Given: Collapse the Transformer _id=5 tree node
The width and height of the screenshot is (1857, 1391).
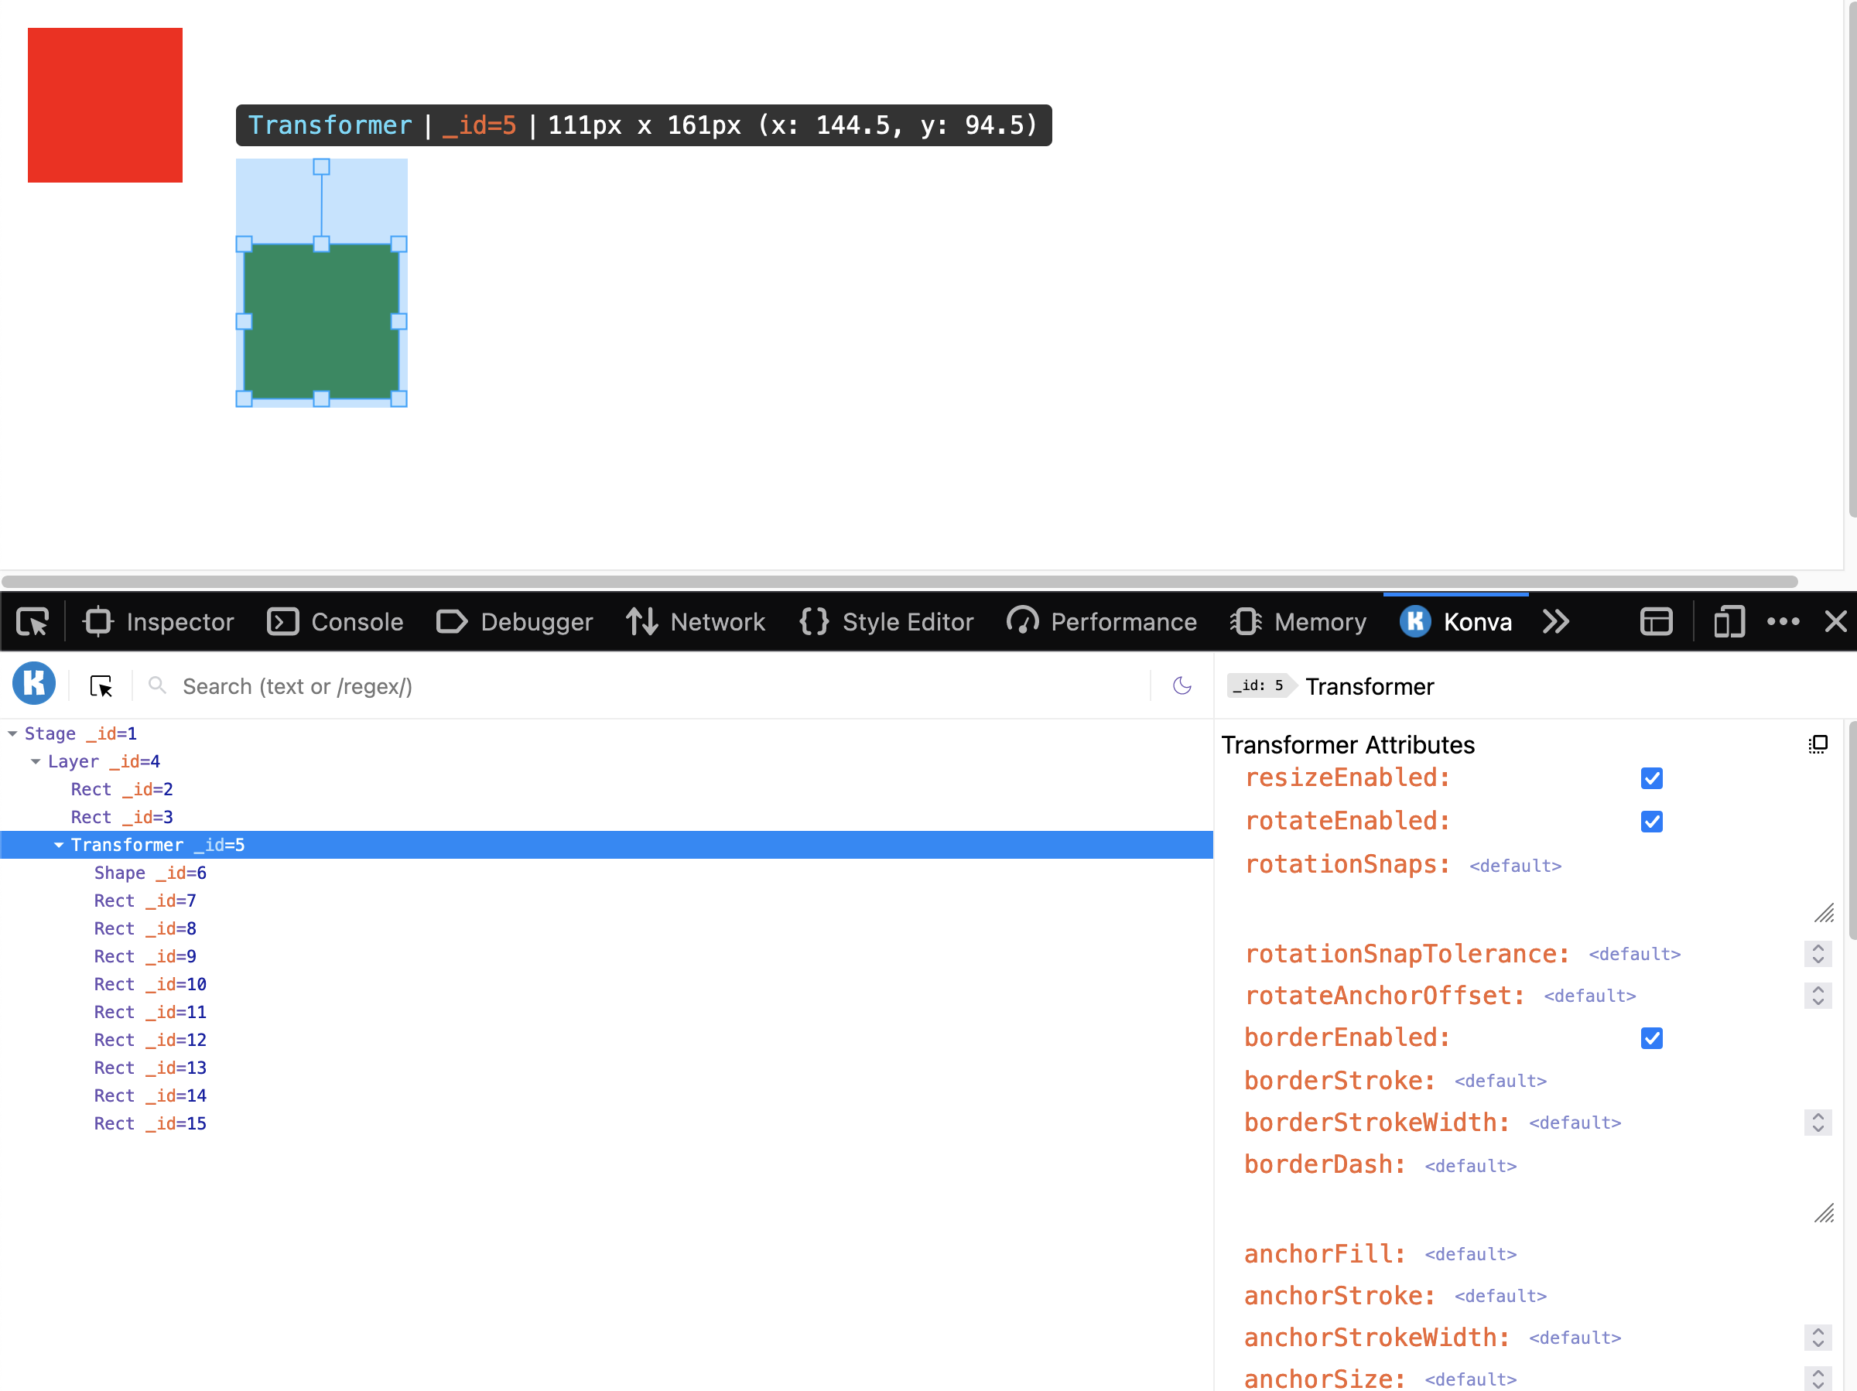Looking at the screenshot, I should point(59,845).
